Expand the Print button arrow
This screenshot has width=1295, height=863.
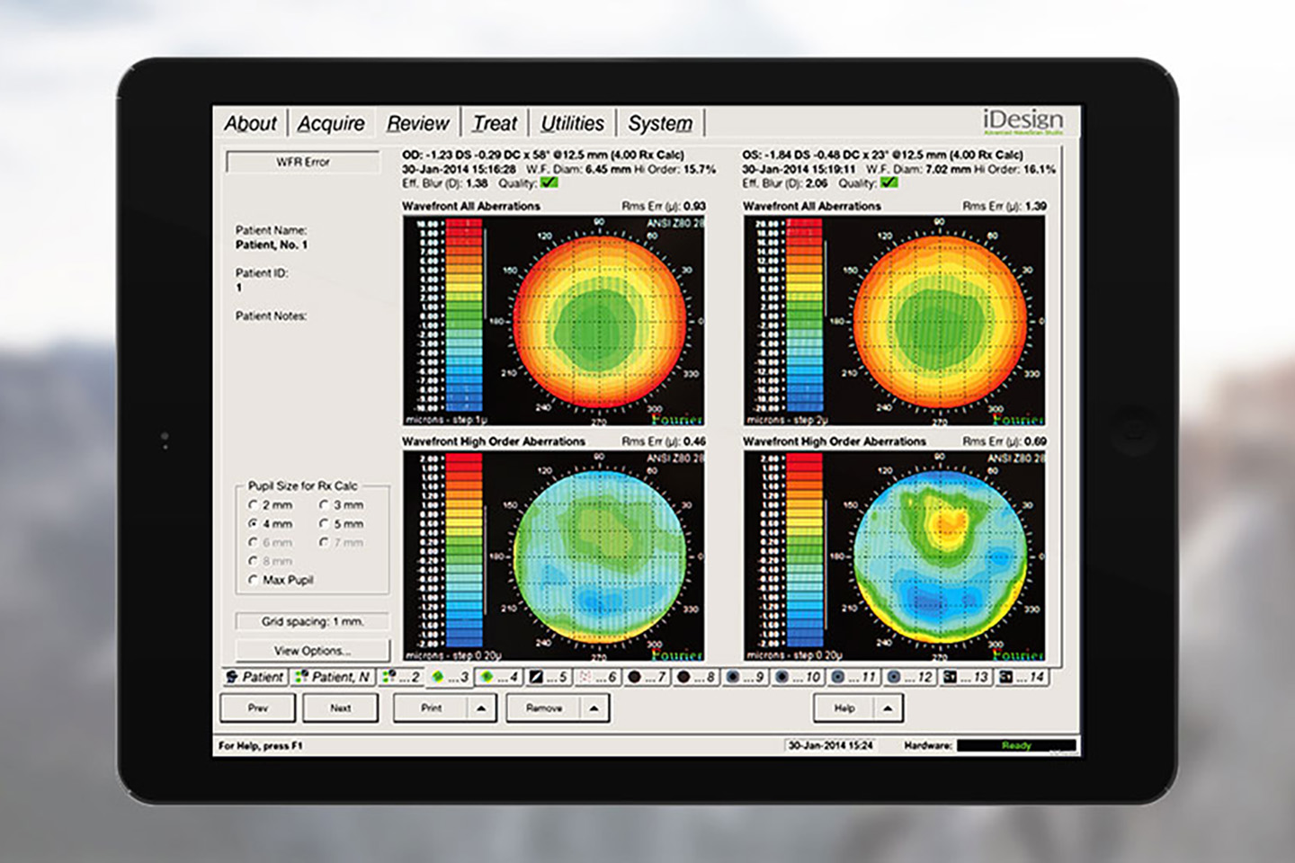click(x=481, y=708)
